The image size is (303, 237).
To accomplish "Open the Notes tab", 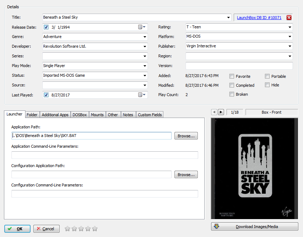I will tap(128, 115).
